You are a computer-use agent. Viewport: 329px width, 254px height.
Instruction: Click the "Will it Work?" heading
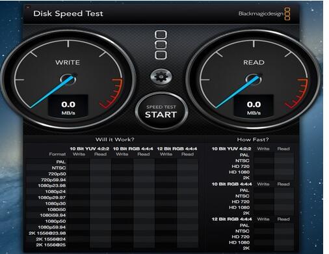tap(114, 139)
